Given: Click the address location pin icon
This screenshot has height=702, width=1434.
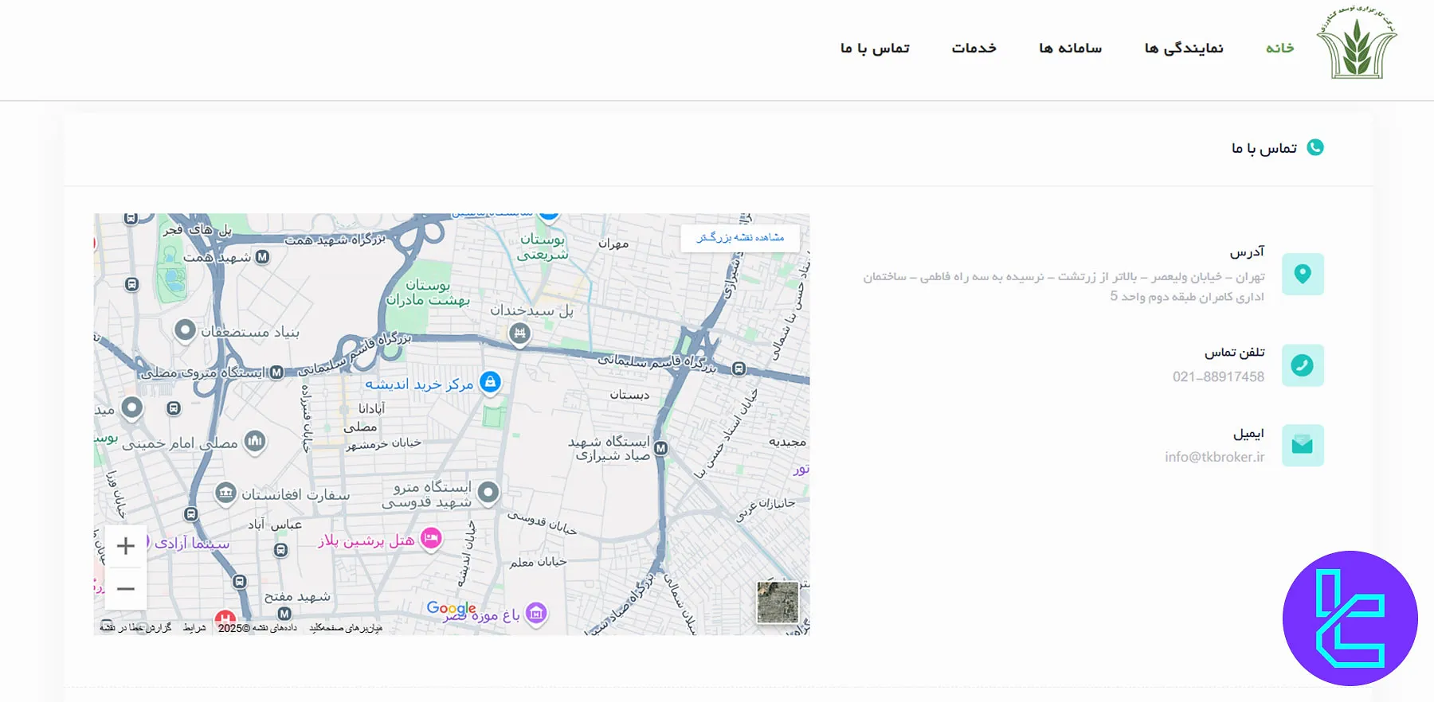Looking at the screenshot, I should pyautogui.click(x=1303, y=274).
